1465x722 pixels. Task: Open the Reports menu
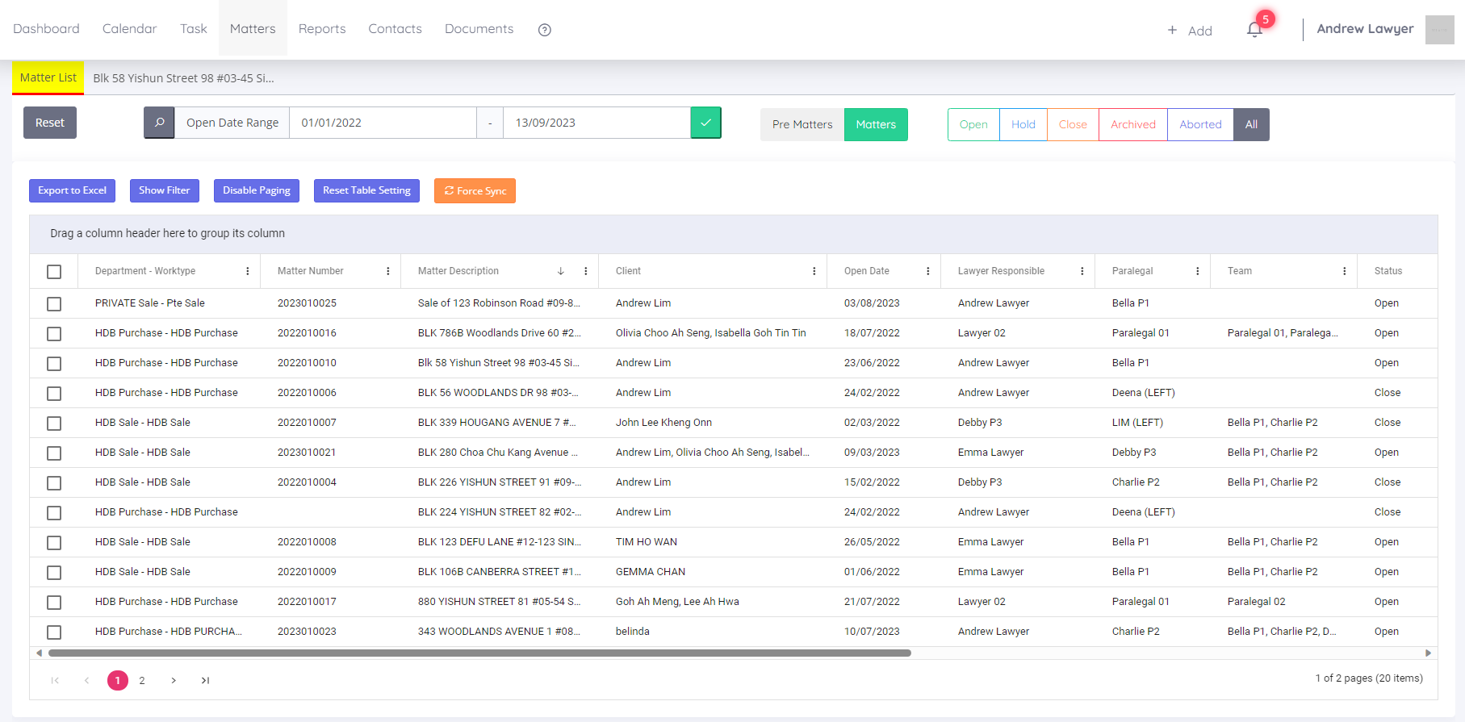point(322,29)
